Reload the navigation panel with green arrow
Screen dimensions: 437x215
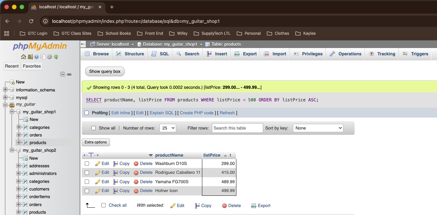tap(56, 57)
